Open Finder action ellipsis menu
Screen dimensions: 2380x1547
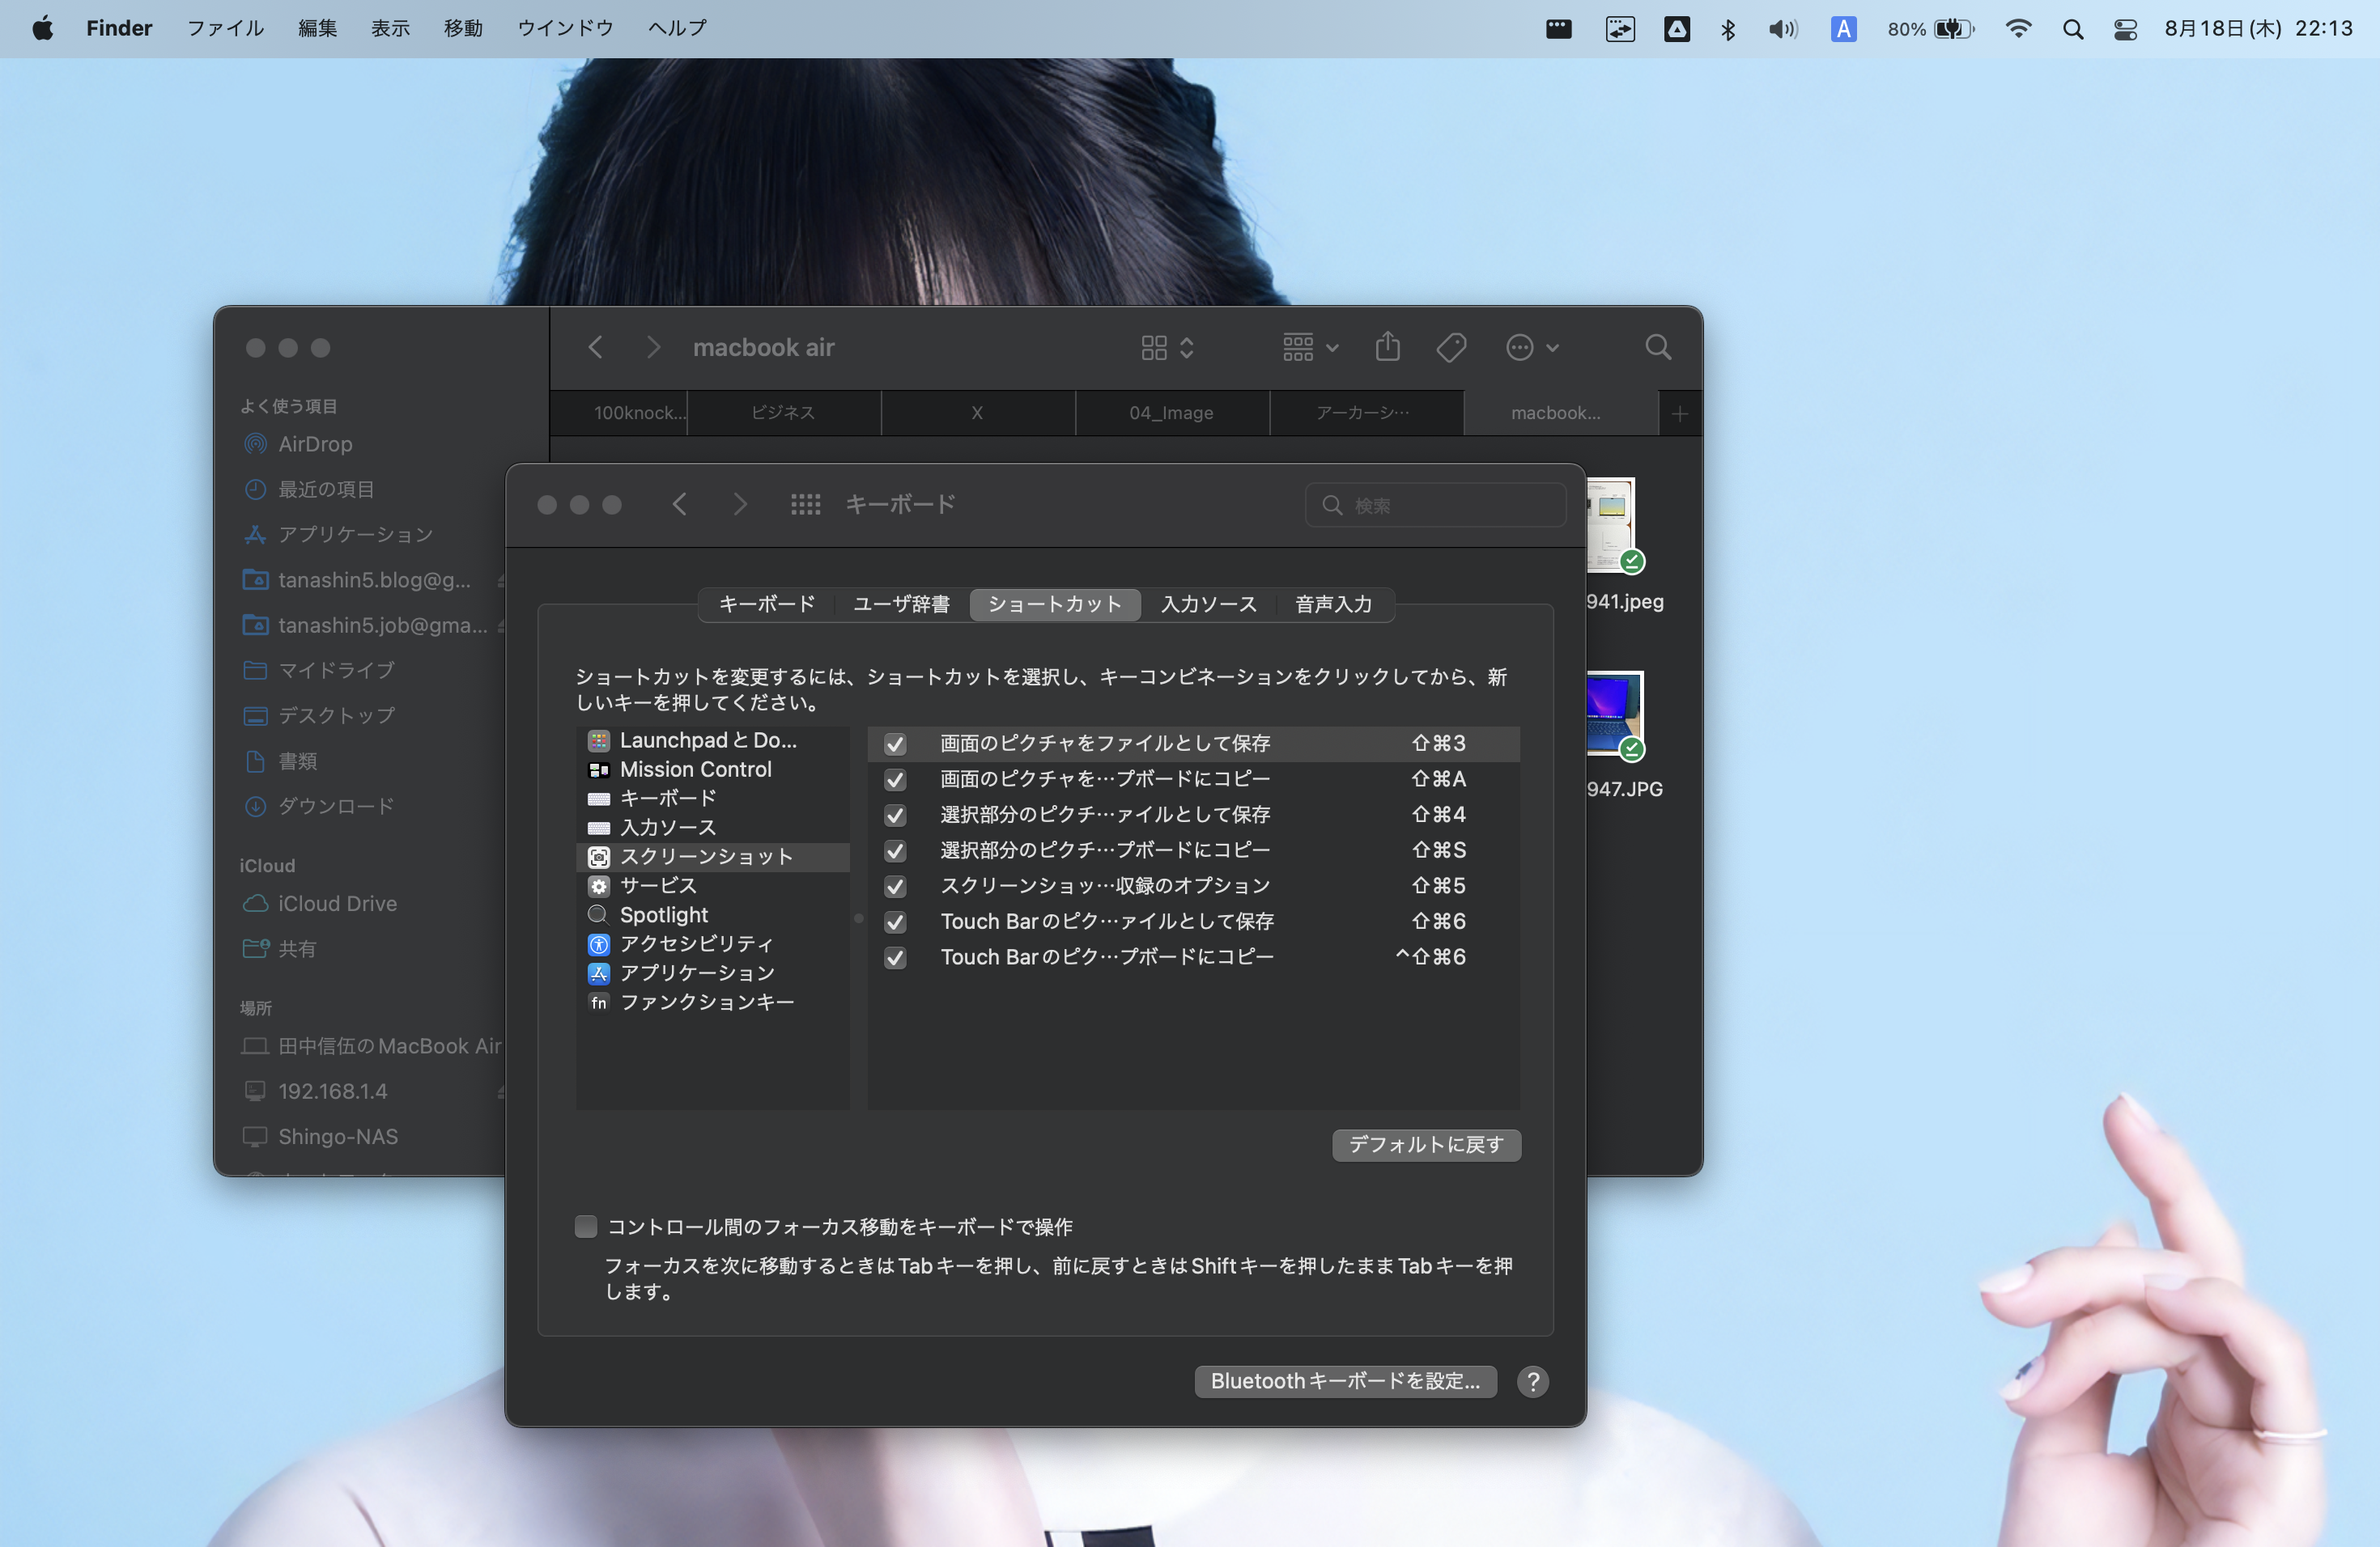[x=1532, y=348]
